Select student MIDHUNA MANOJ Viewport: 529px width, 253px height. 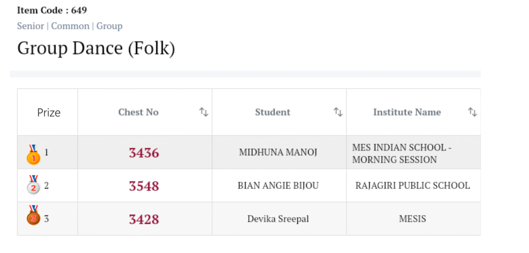click(x=278, y=153)
